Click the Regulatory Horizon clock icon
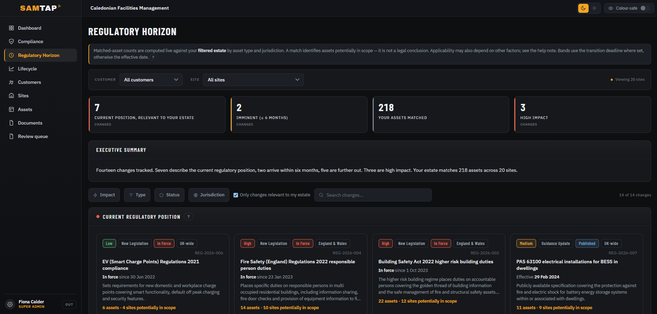Image resolution: width=657 pixels, height=314 pixels. (x=11, y=55)
